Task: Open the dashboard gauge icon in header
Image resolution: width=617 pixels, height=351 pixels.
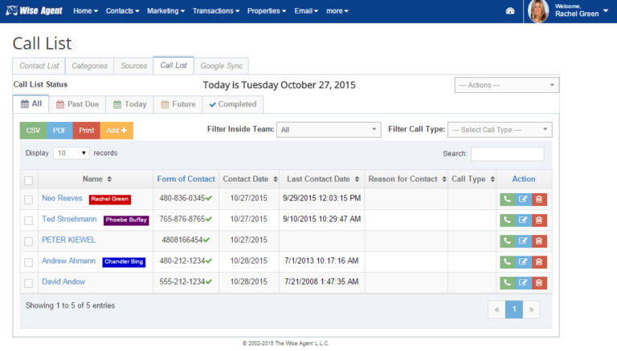Action: pyautogui.click(x=509, y=11)
